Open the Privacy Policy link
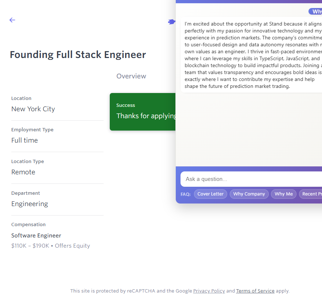Image resolution: width=322 pixels, height=298 pixels. click(x=209, y=291)
